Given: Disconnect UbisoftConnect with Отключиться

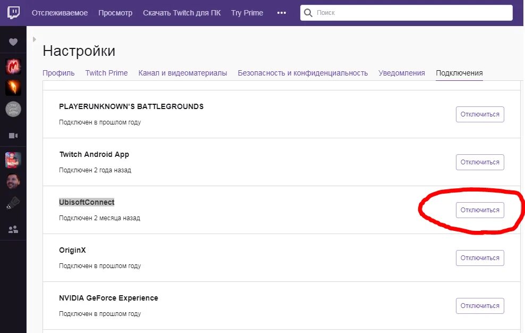Looking at the screenshot, I should pos(480,210).
